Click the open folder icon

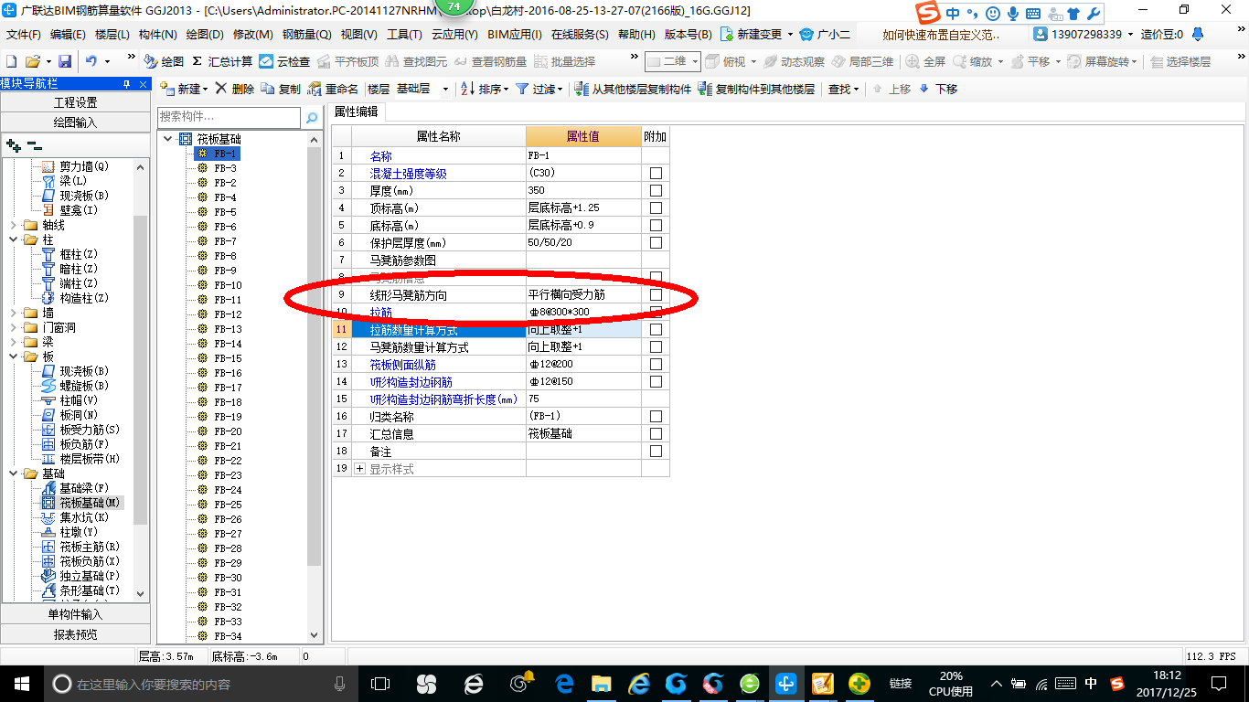click(32, 61)
